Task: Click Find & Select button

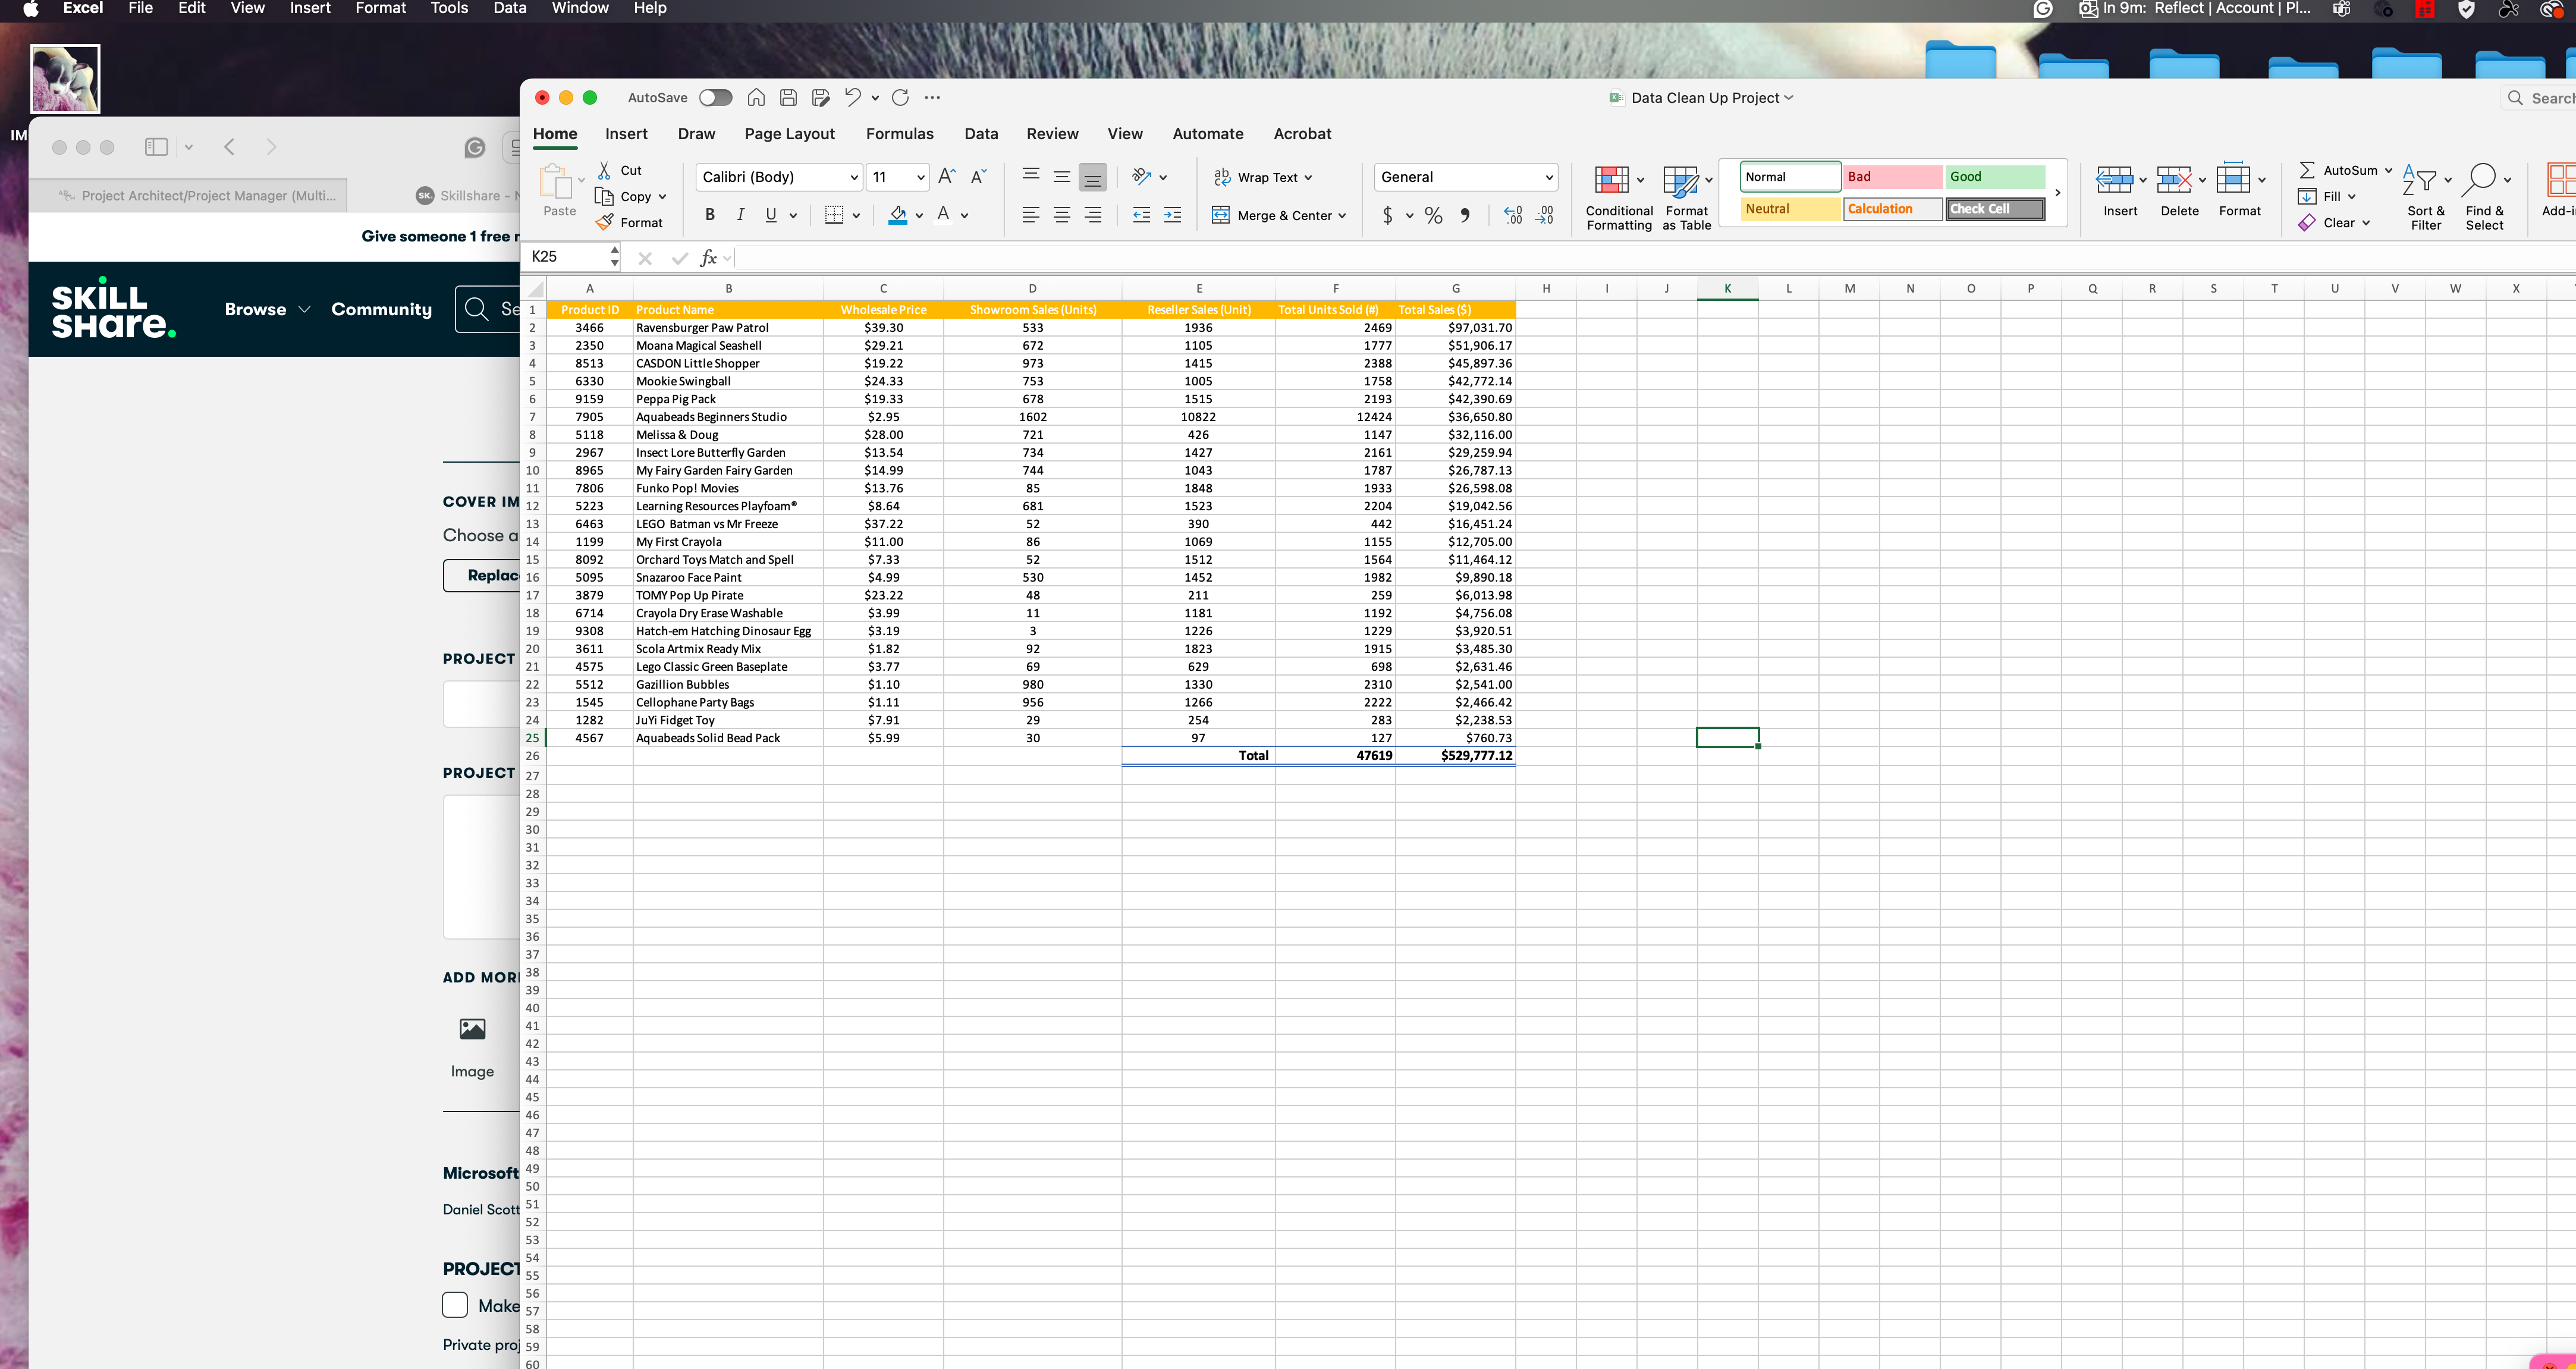Action: point(2485,198)
